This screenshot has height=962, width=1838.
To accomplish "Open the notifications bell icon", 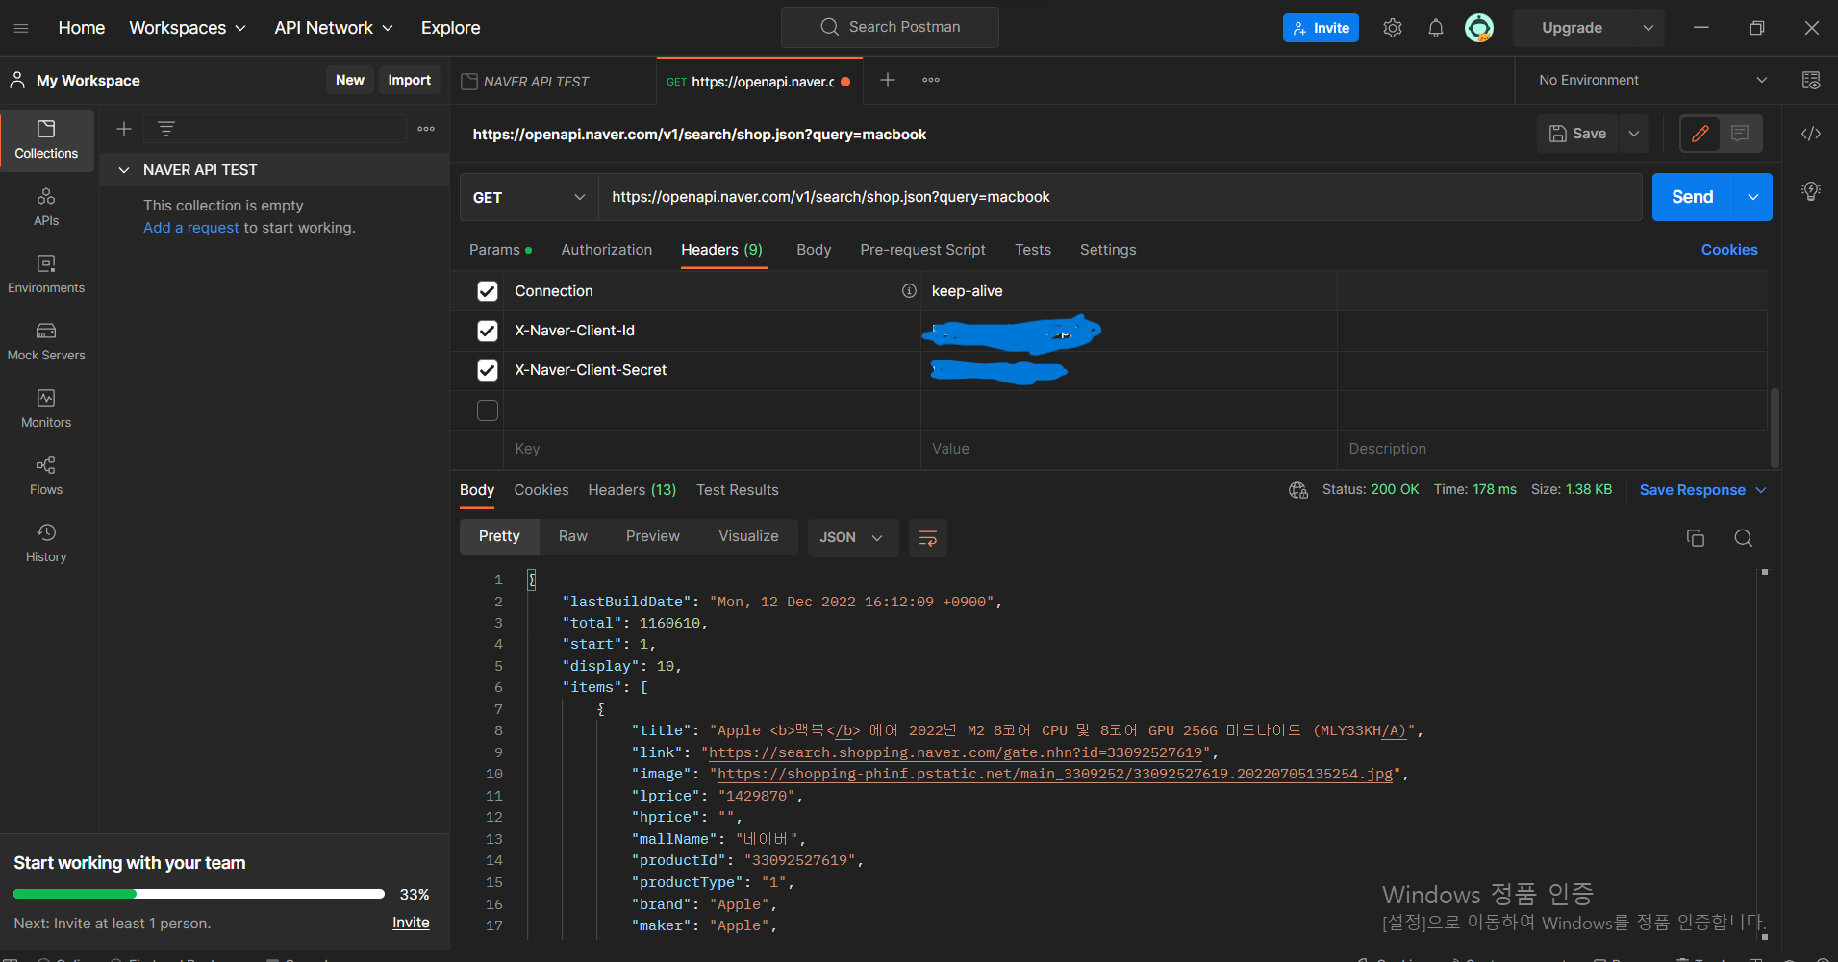I will 1436,28.
